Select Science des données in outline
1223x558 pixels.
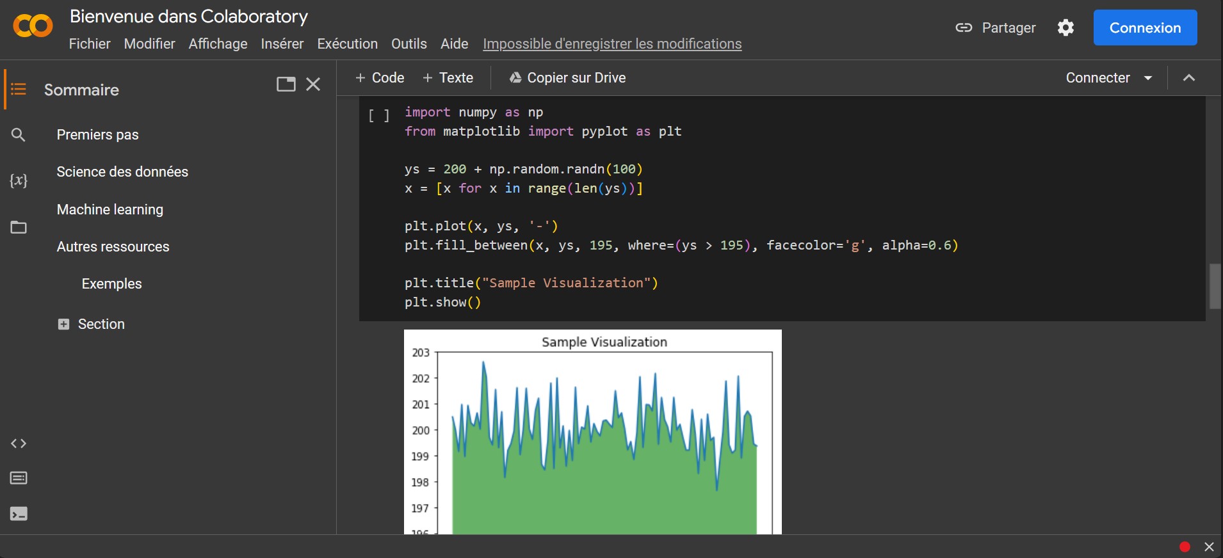[122, 171]
